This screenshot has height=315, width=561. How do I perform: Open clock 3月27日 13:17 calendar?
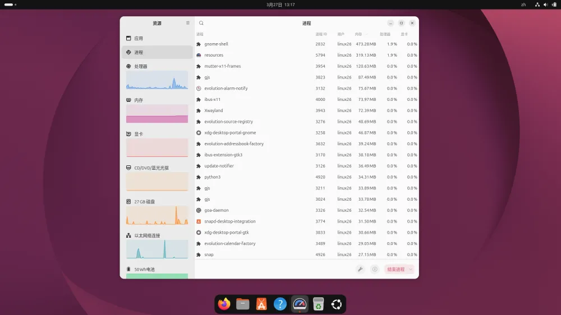click(280, 4)
